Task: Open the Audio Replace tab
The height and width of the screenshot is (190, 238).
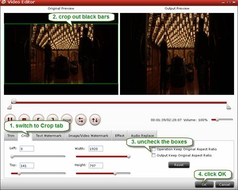Action: 142,136
